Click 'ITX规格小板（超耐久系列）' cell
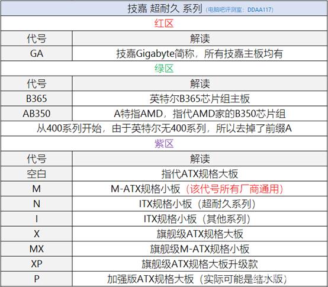 pyautogui.click(x=200, y=204)
